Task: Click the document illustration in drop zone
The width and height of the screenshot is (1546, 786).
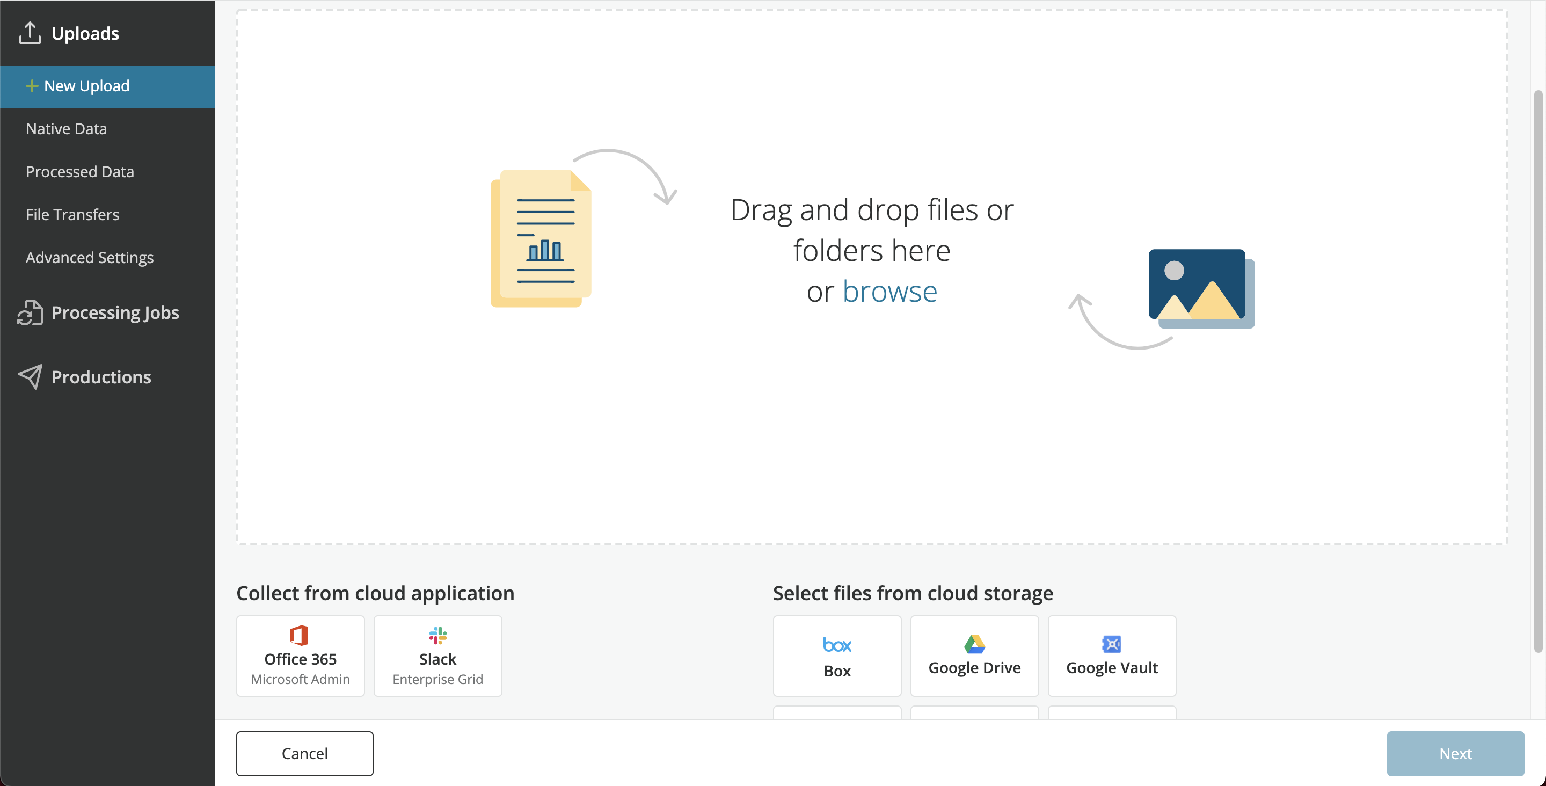Action: [x=541, y=238]
